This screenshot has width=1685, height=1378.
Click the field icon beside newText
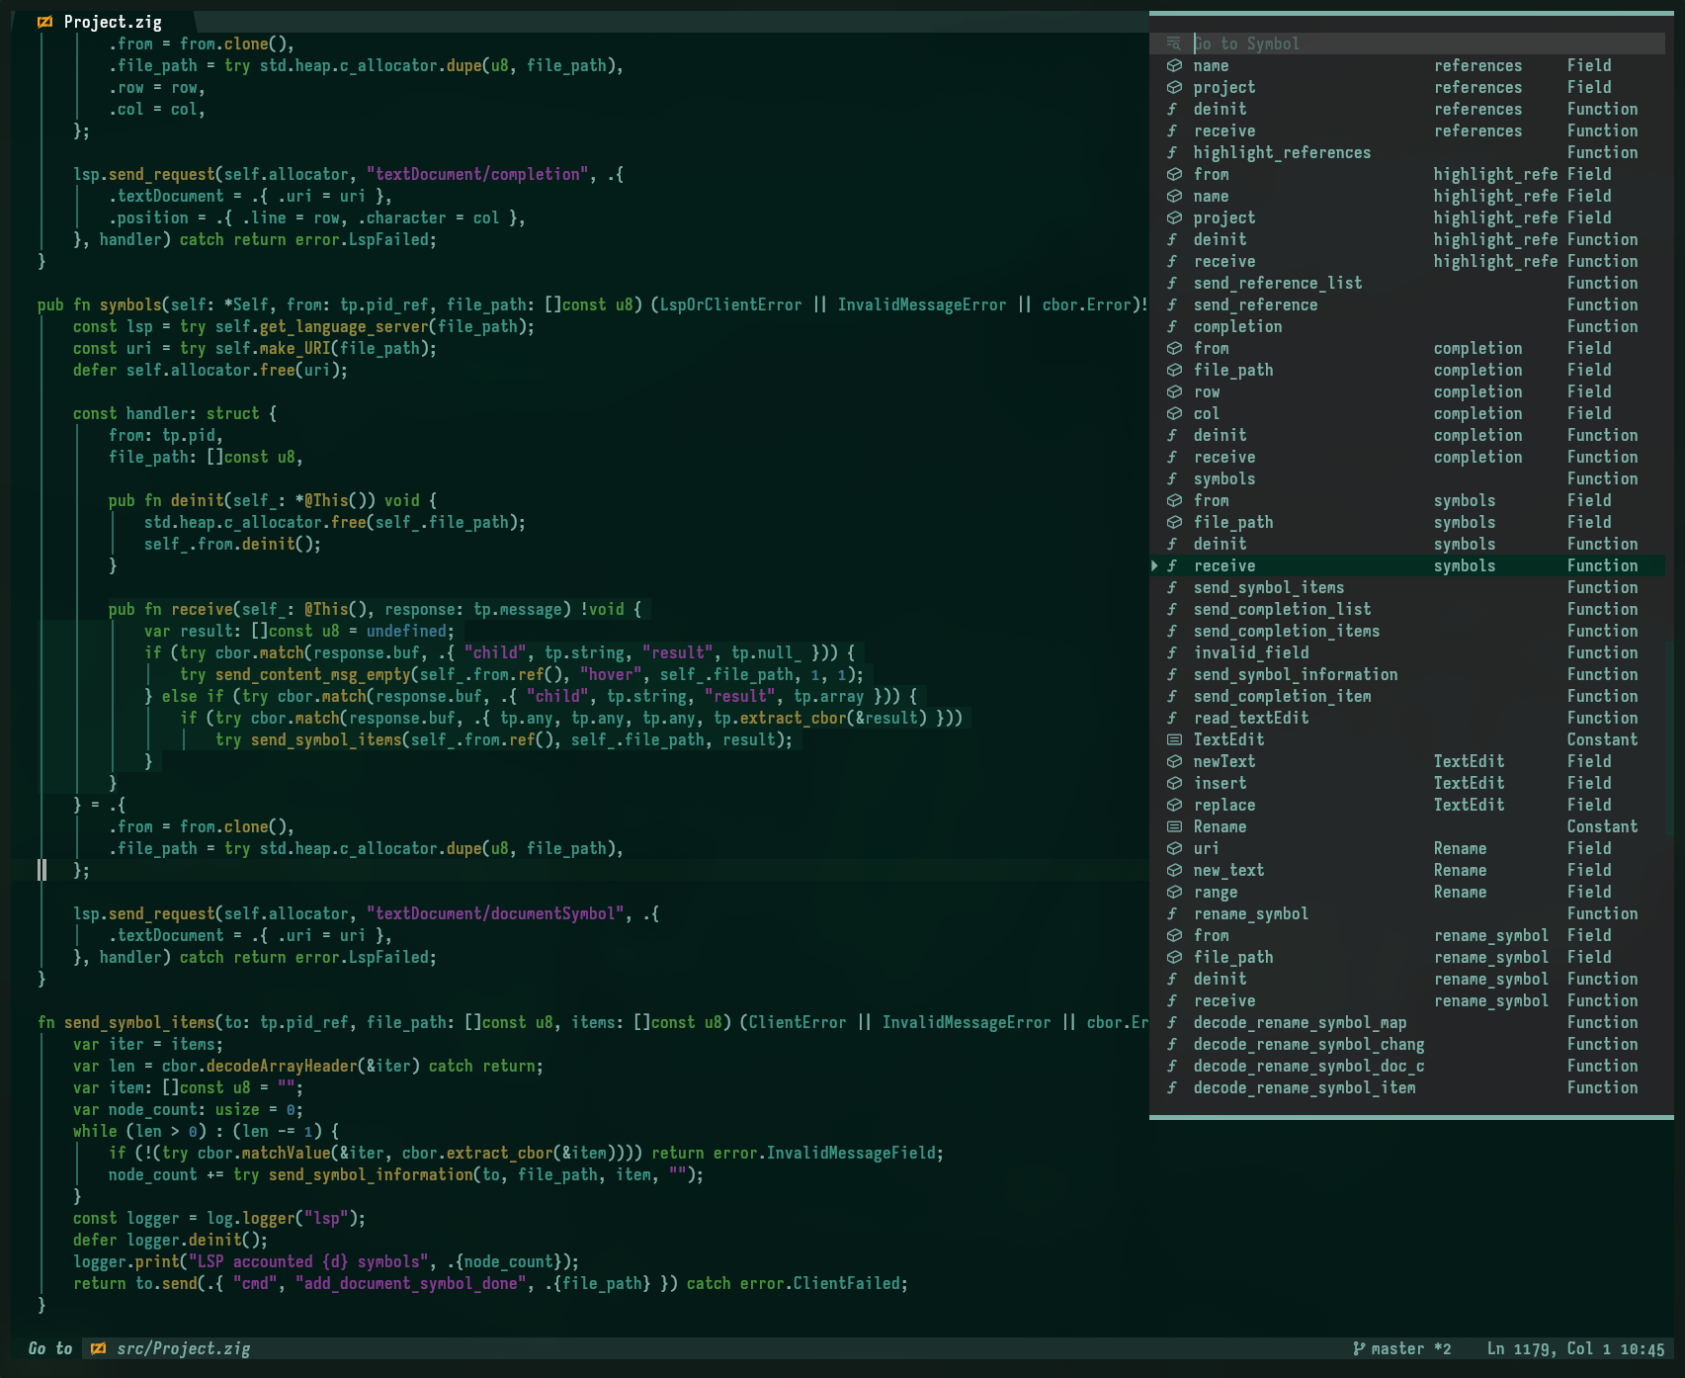(1174, 761)
